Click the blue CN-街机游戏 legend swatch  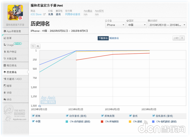point(153,122)
